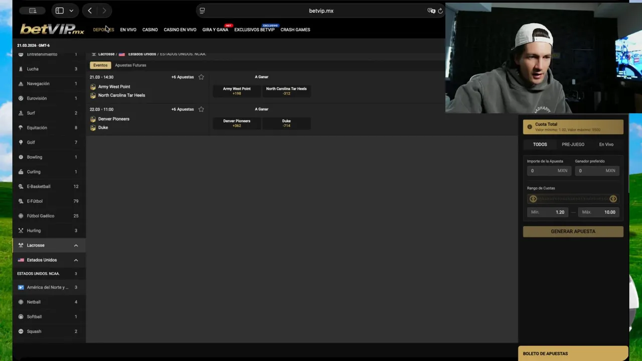Collapse the Lacrosse section chevron
642x361 pixels.
(x=76, y=246)
